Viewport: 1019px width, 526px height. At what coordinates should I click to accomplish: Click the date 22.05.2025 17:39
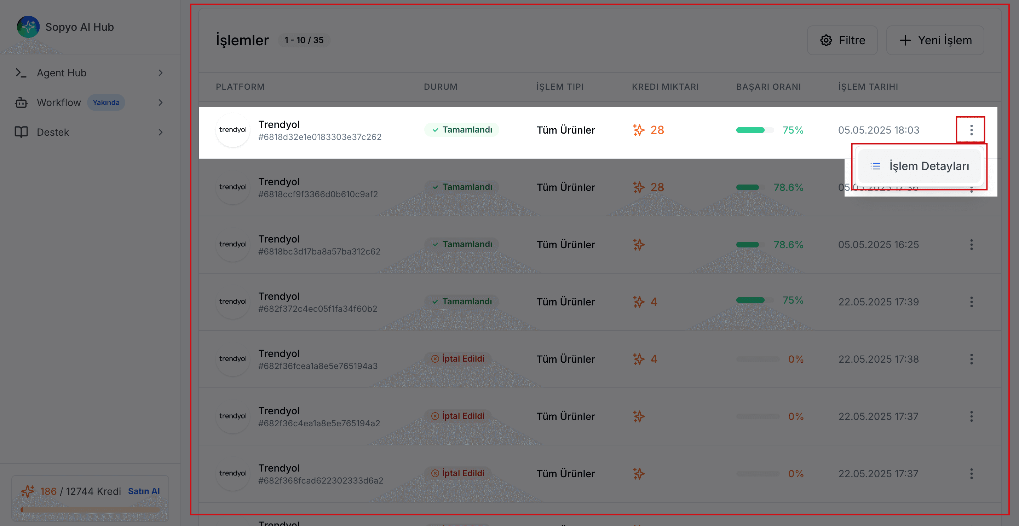(x=879, y=302)
